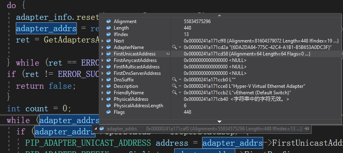Click the field icon beside DnsSuffix

coord(109,80)
